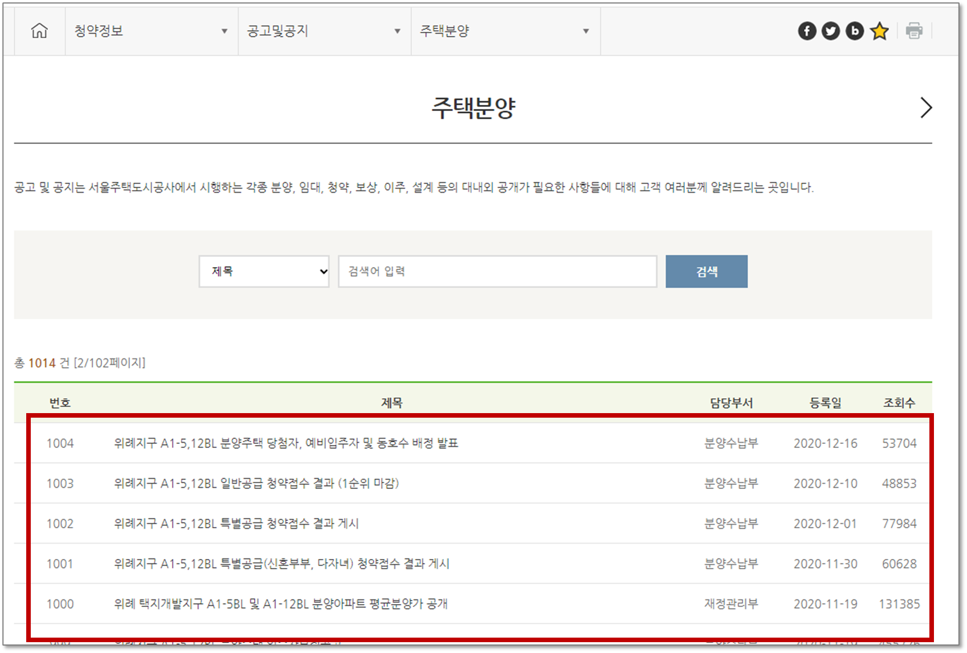The width and height of the screenshot is (967, 653).
Task: Print the page using the printer icon
Action: [x=915, y=31]
